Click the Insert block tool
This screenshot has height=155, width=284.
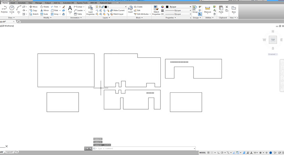[x=130, y=9]
